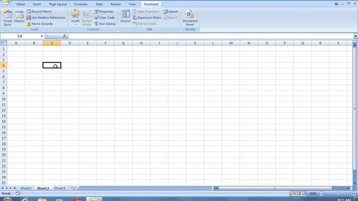
Task: Click the zoom in plus button
Action: 355,194
